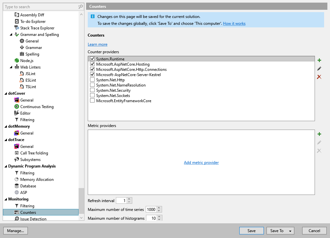Delete the selected counter provider

click(319, 77)
